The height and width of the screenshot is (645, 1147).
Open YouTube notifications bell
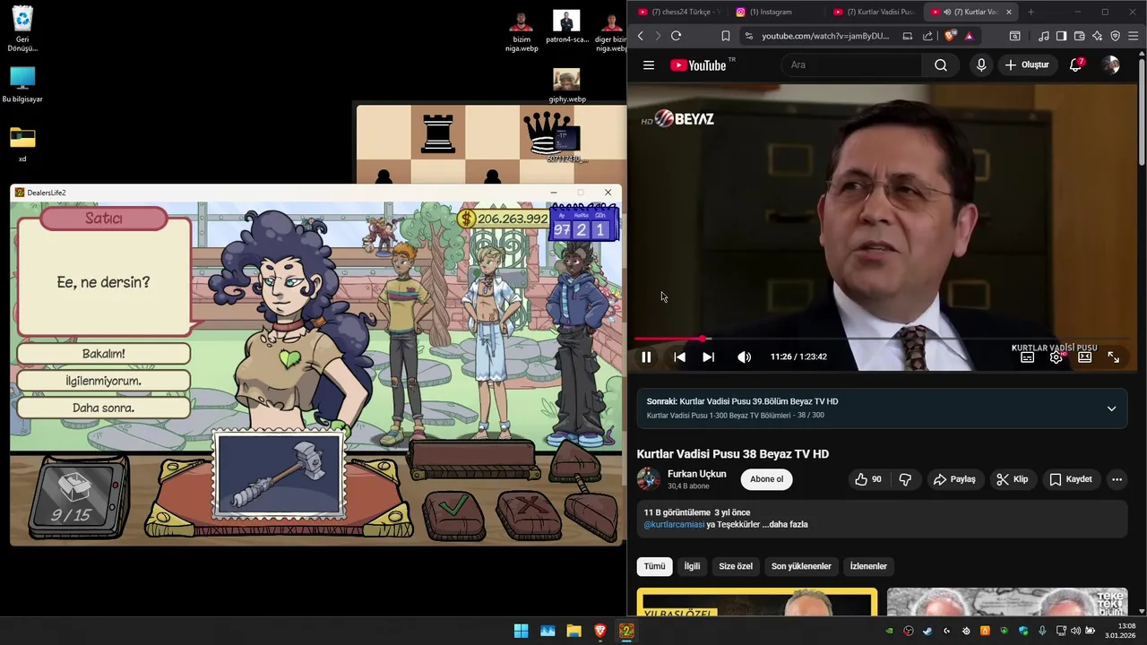tap(1076, 64)
